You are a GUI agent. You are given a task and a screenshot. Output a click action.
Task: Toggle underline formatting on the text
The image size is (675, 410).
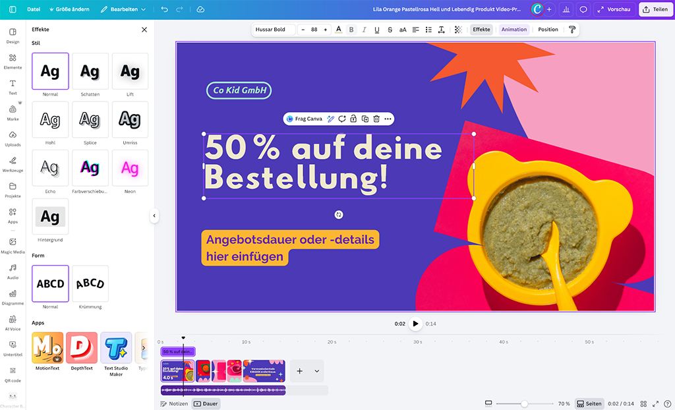tap(376, 29)
